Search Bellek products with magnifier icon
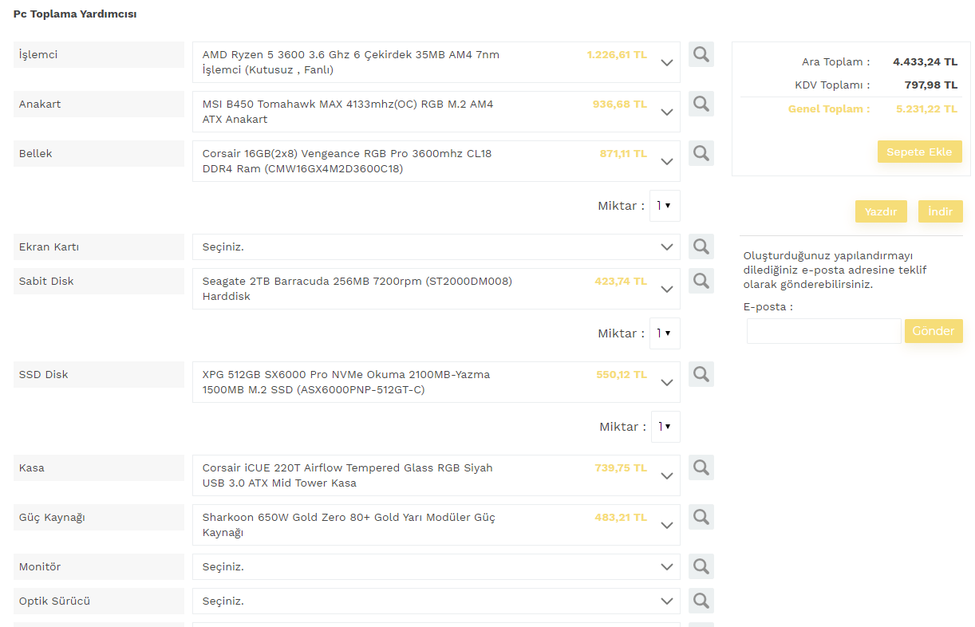975x627 pixels. [701, 153]
